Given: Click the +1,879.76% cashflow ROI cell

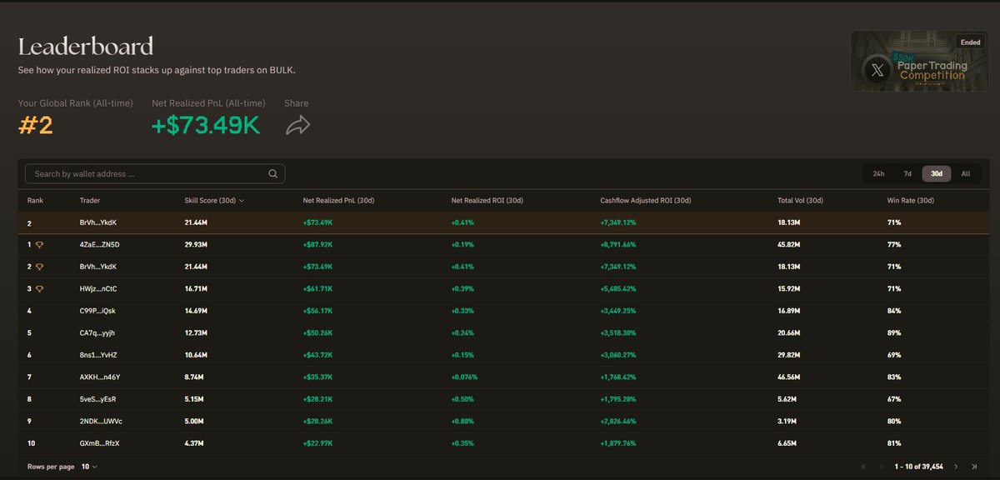Looking at the screenshot, I should pyautogui.click(x=618, y=443).
